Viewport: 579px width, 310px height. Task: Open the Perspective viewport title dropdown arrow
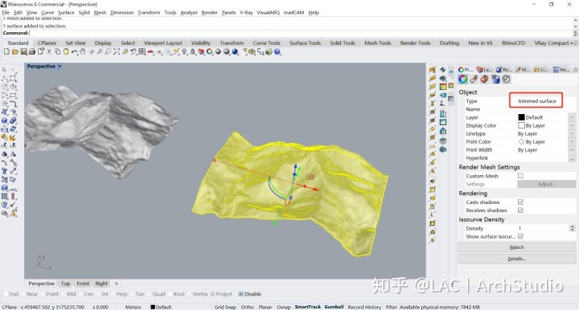pos(60,67)
